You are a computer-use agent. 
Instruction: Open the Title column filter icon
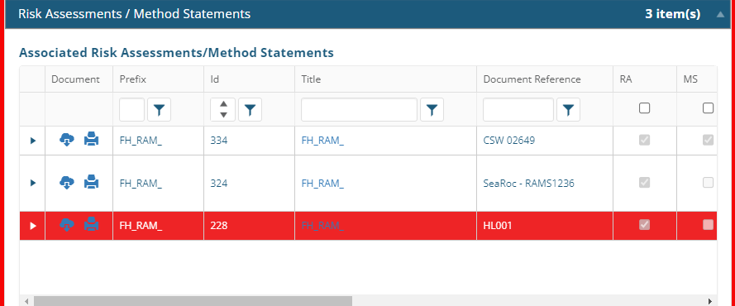[432, 110]
